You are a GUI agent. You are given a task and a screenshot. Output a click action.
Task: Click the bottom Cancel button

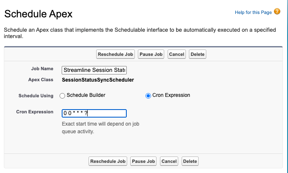coord(169,161)
